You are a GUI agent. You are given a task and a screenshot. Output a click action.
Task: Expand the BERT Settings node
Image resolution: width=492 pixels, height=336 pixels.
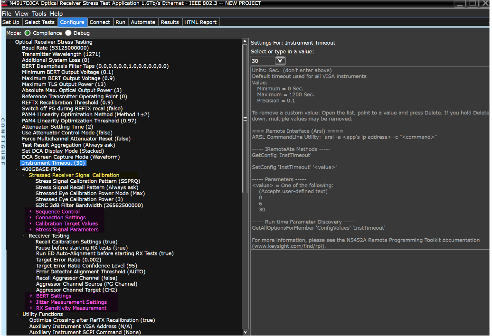[31, 296]
